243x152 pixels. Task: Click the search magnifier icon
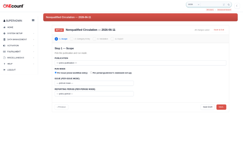click(x=228, y=5)
